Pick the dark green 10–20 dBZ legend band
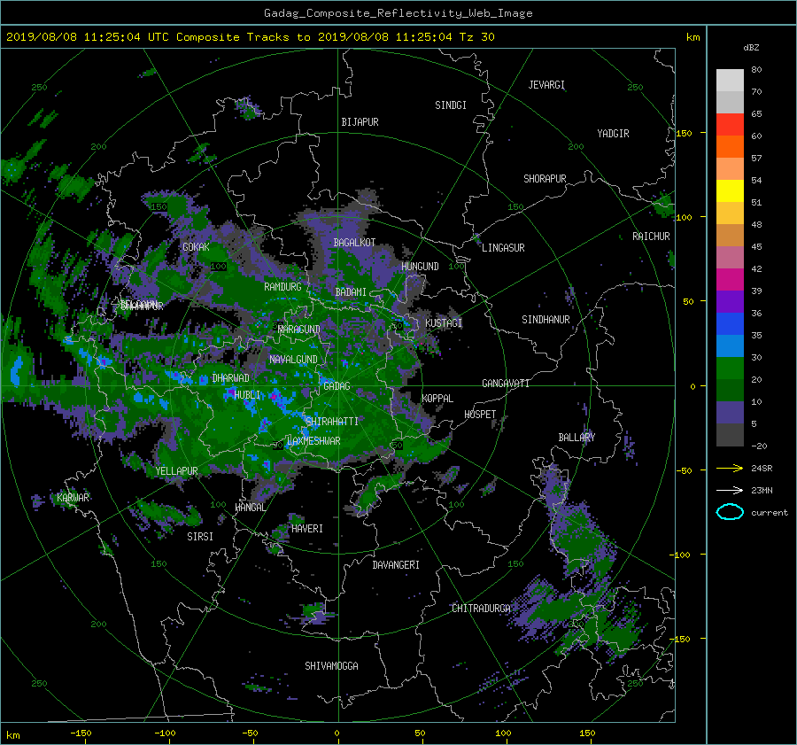 pos(730,390)
